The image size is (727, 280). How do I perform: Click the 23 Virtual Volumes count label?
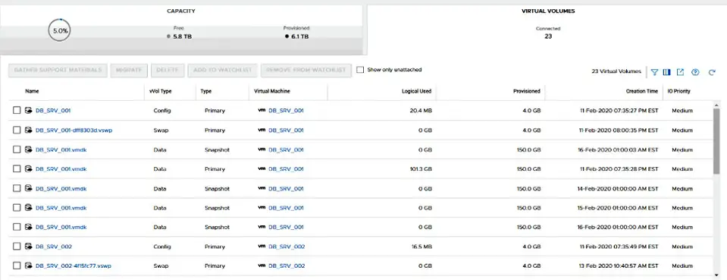pos(616,71)
